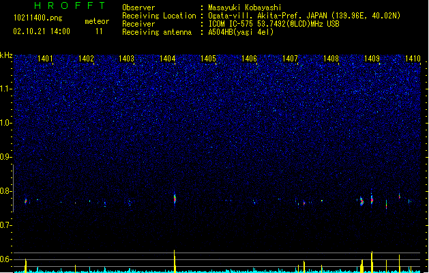
Task: Click the 1.0 kHz frequency label
Action: click(5, 123)
